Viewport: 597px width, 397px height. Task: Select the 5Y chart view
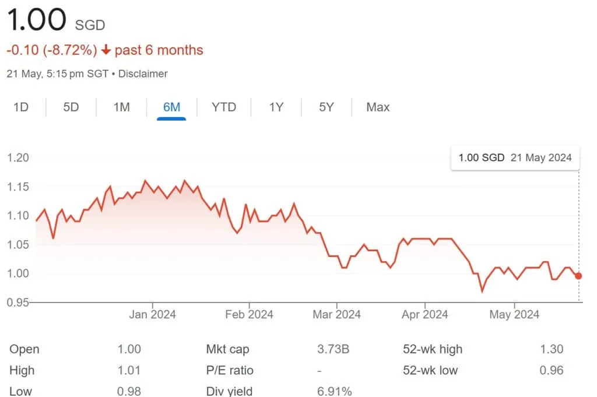point(325,107)
